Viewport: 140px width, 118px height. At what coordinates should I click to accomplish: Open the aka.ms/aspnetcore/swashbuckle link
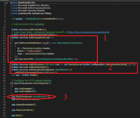pos(88,32)
